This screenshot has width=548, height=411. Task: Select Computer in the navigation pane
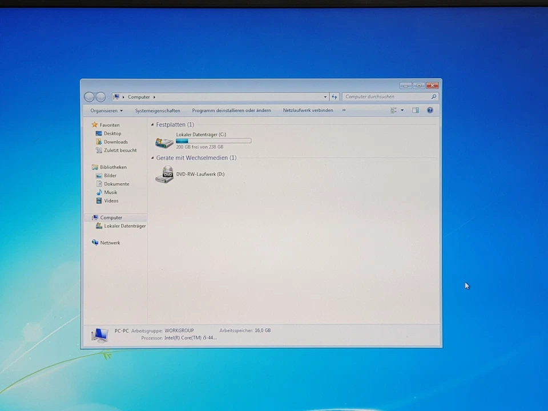(111, 217)
